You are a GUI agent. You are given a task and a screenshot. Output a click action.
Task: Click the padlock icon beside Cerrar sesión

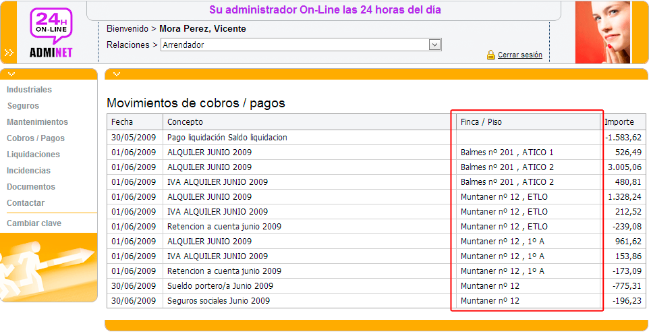(x=491, y=55)
